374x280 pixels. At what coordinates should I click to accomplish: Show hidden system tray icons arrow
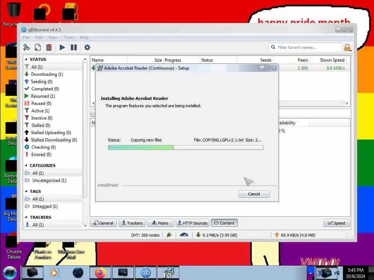tap(310, 273)
